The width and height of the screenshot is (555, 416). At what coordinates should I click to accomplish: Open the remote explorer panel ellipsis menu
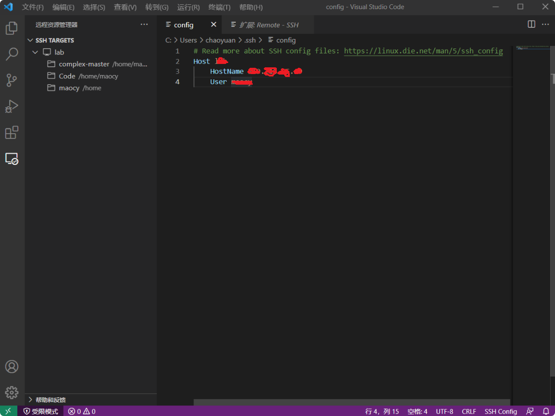pyautogui.click(x=144, y=25)
